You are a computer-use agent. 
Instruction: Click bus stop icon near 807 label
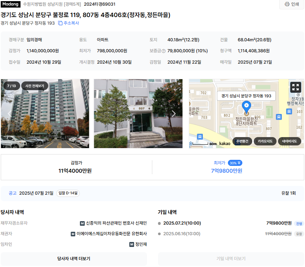pos(279,117)
